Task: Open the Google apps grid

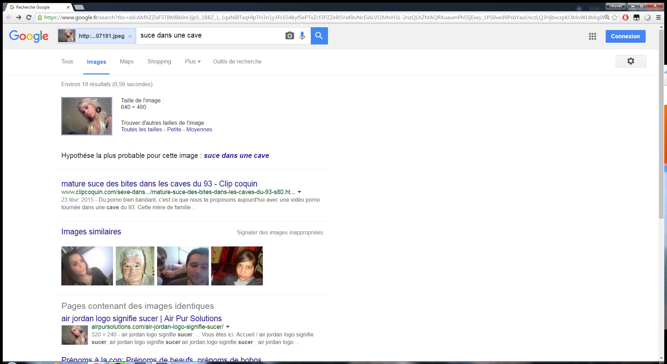Action: click(x=592, y=37)
